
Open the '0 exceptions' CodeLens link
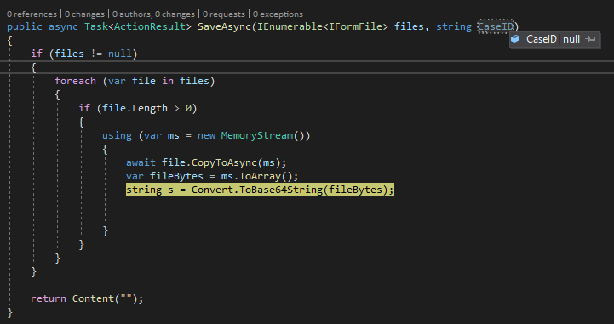pos(278,14)
